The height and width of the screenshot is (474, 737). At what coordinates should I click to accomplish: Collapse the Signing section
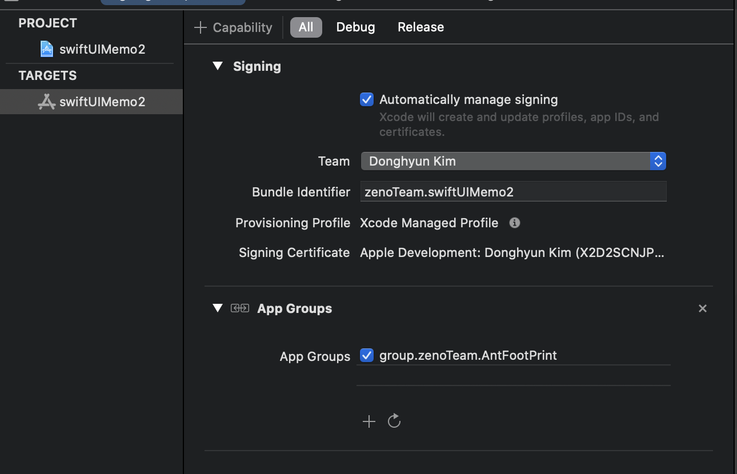point(217,66)
